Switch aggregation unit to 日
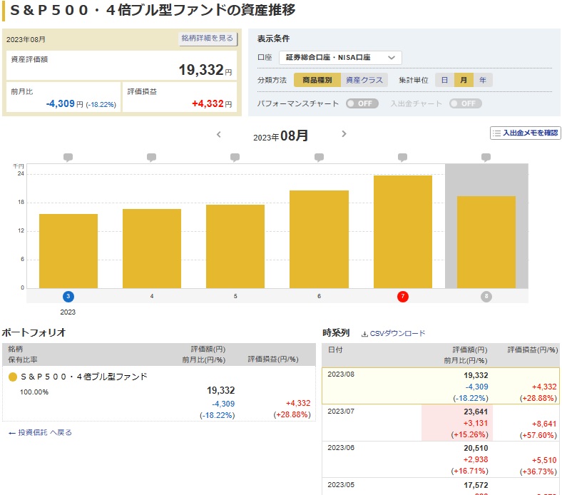Viewport: 562px width, 495px height. (x=444, y=80)
